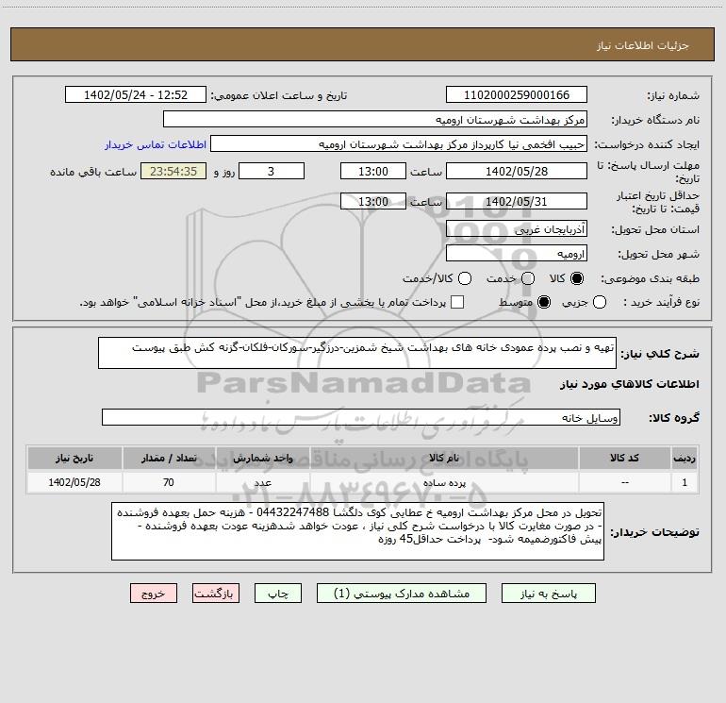Click the تعداد / مقدار column header
The width and height of the screenshot is (726, 703).
(169, 459)
